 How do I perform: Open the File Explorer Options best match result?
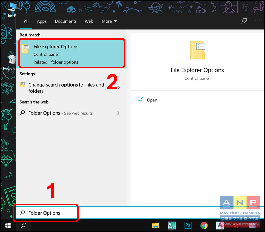tap(71, 53)
